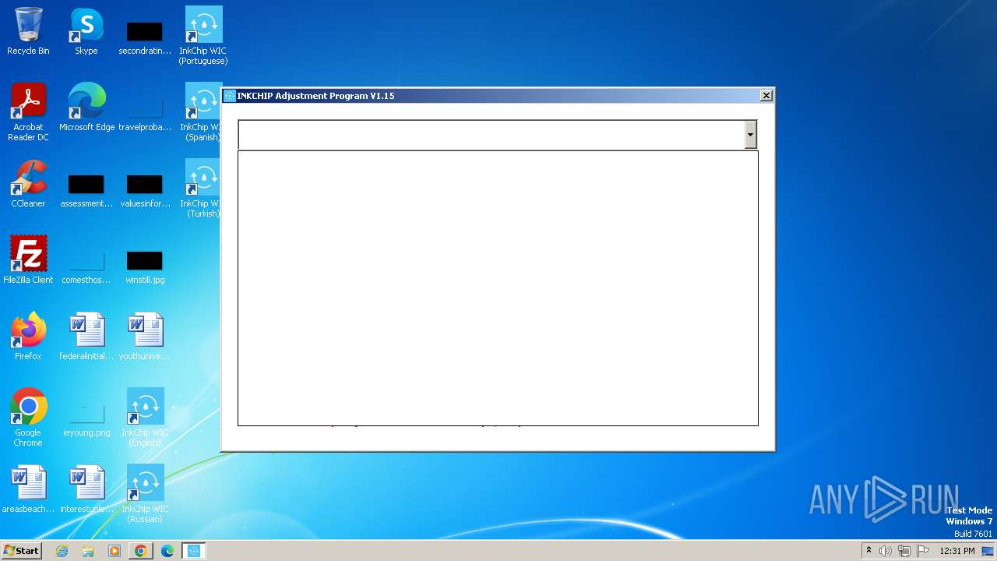997x561 pixels.
Task: Click the Show desktop button
Action: 988,551
